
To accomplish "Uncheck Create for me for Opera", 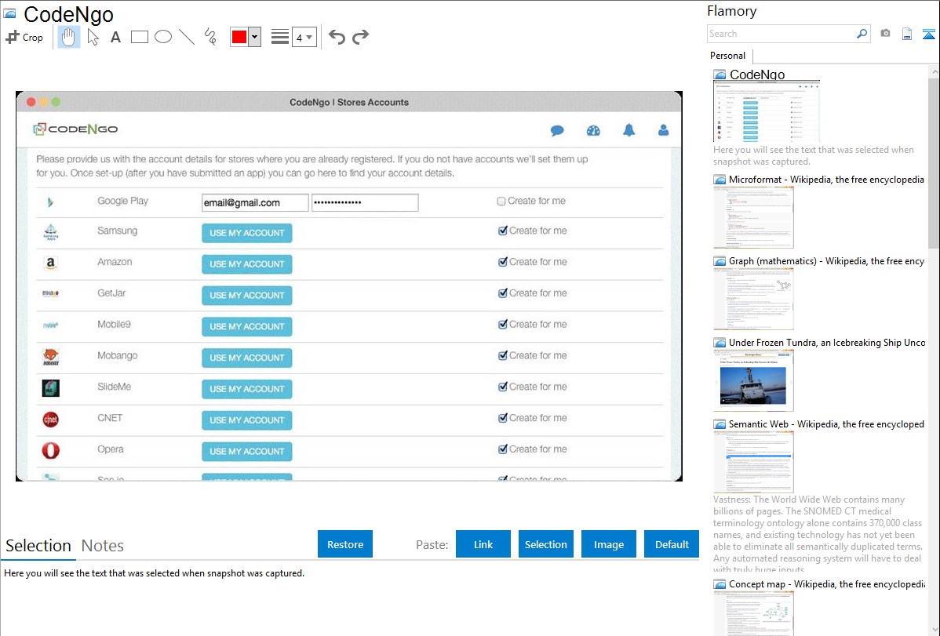I will (502, 449).
